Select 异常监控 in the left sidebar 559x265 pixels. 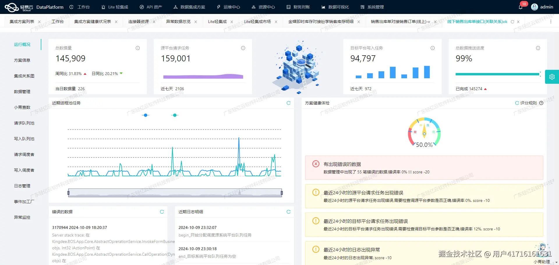coord(22,217)
